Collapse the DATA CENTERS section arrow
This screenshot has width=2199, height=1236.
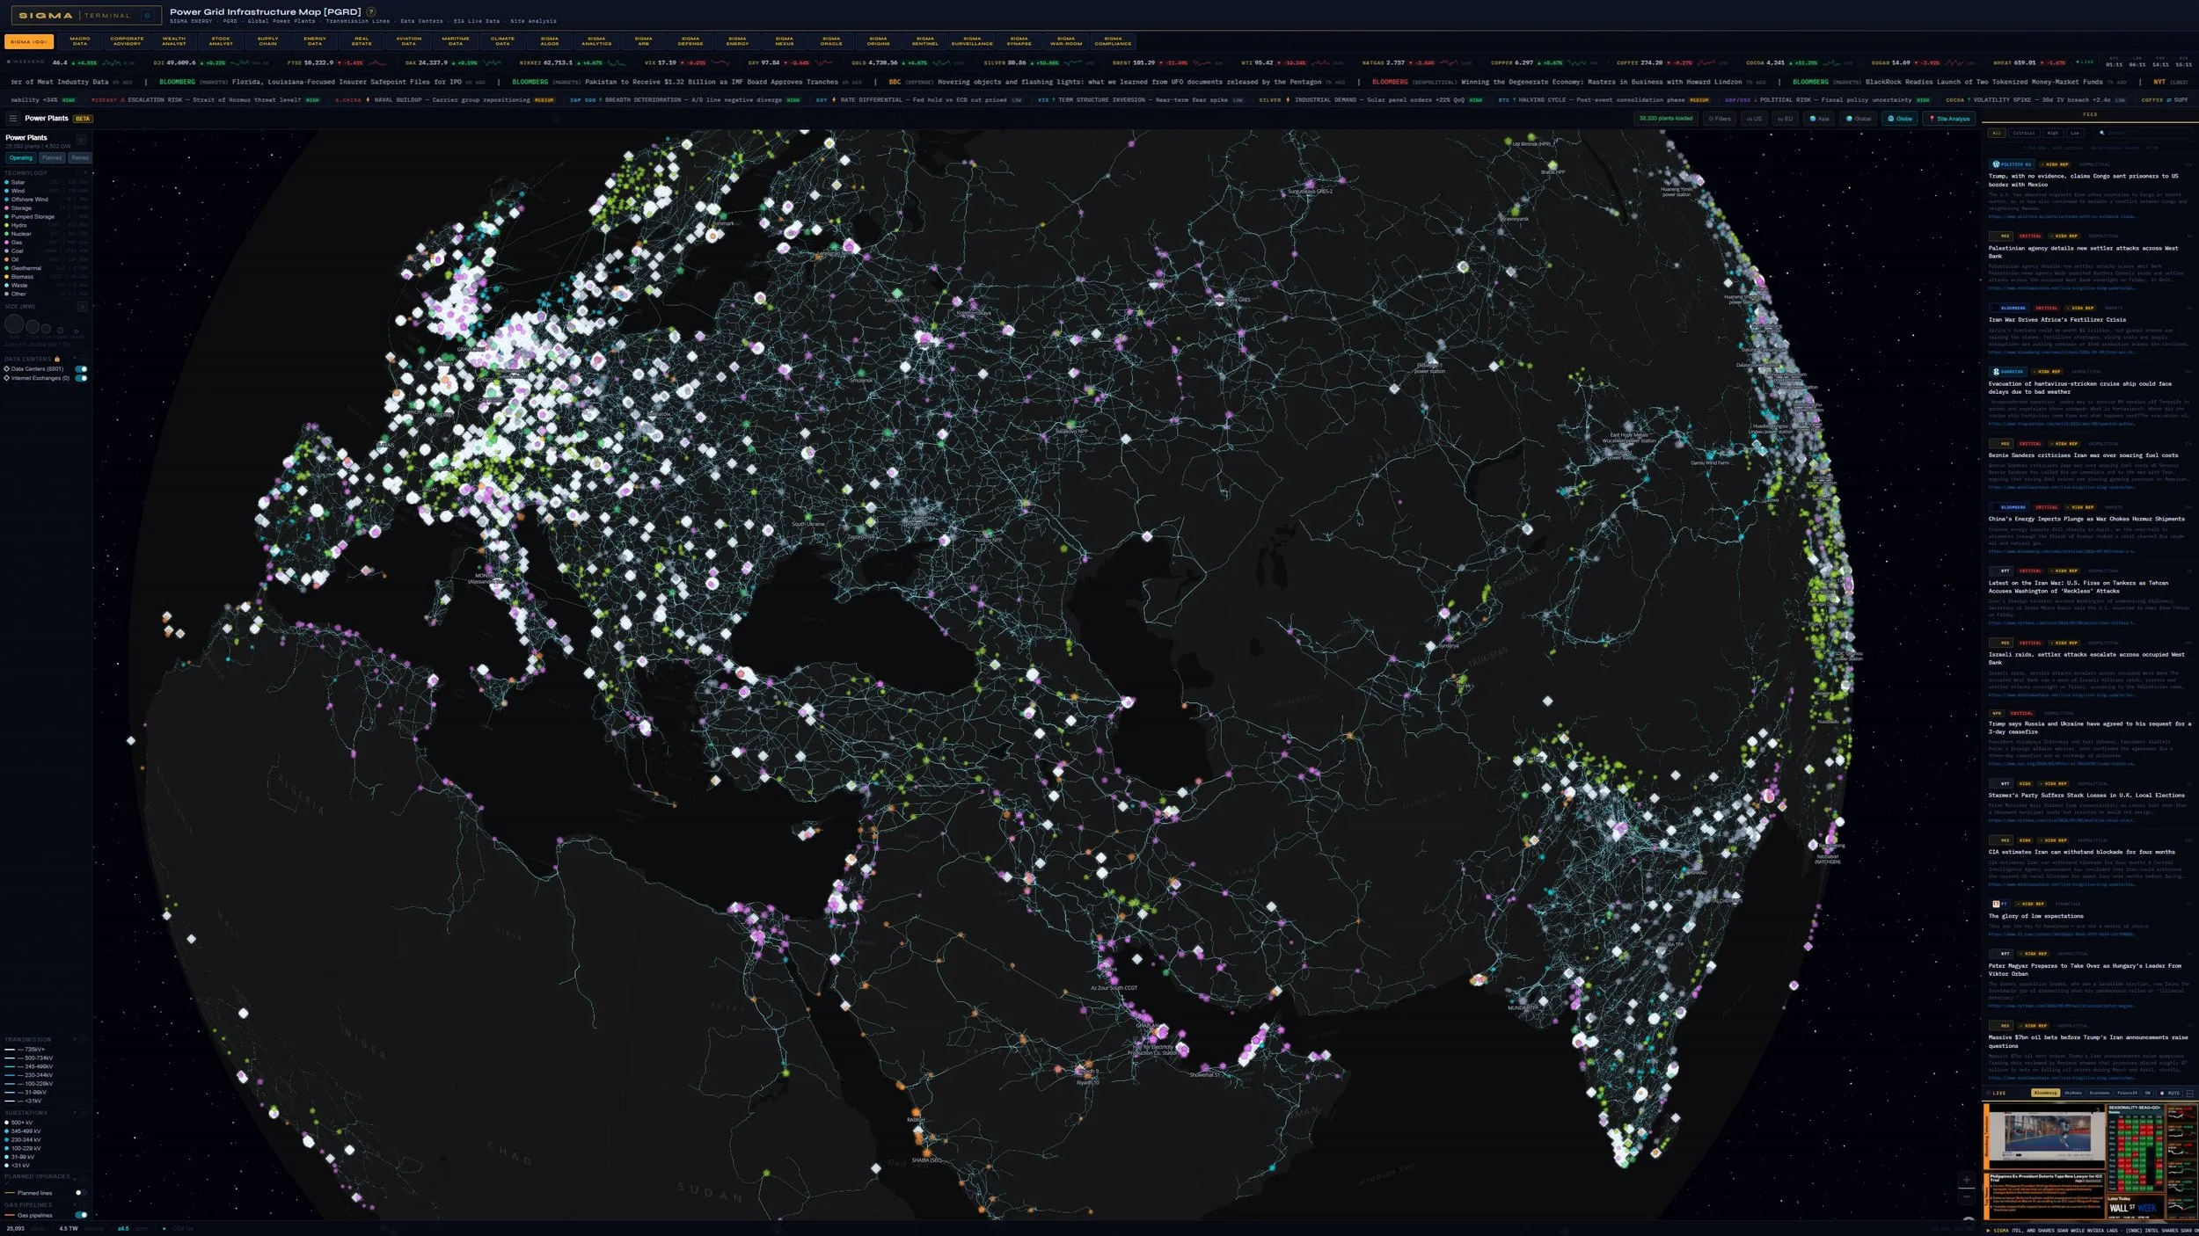75,359
